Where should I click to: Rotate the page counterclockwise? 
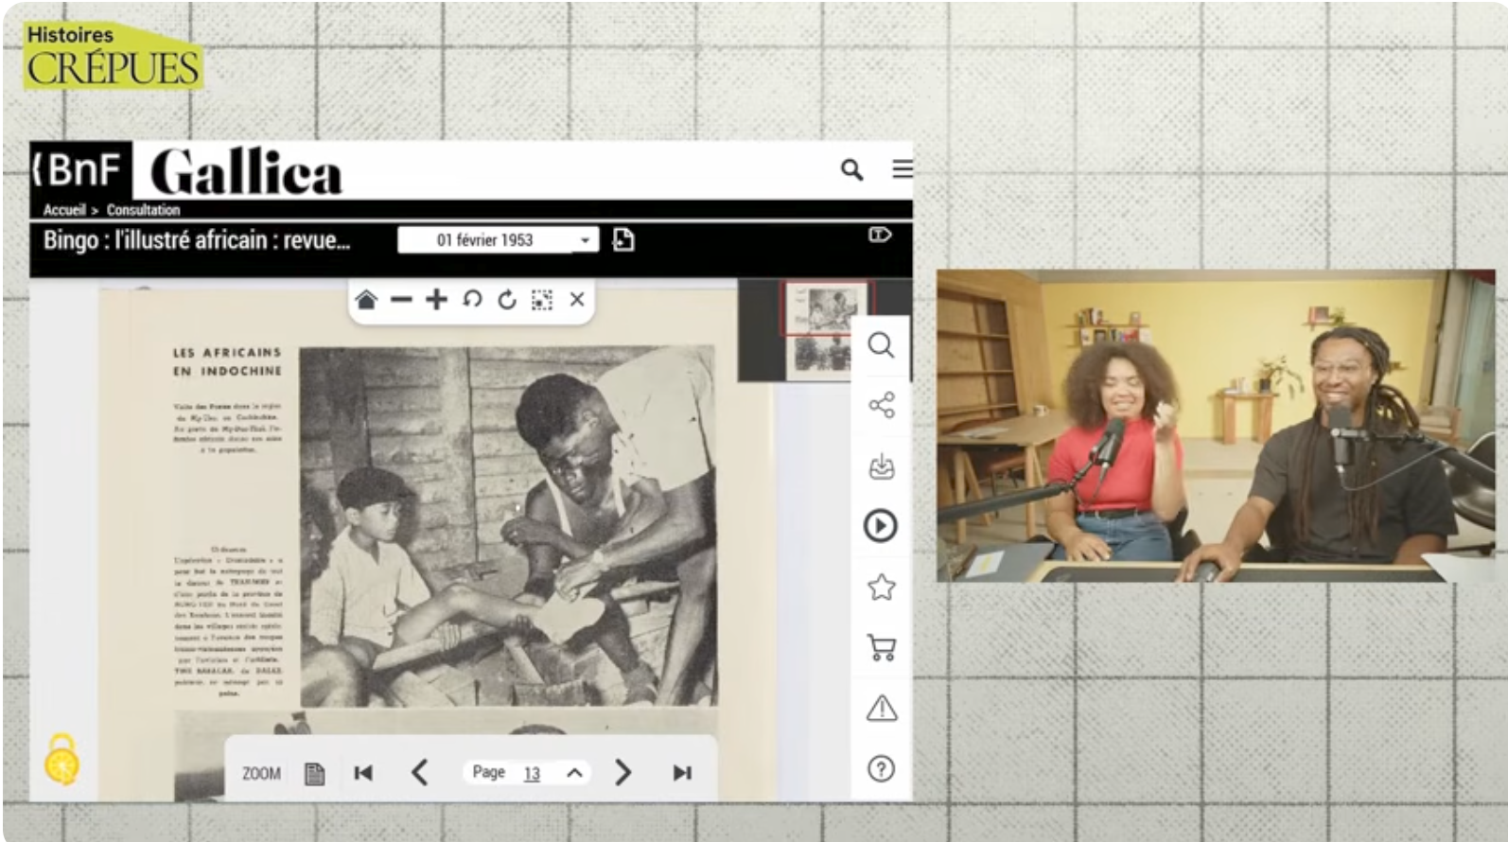tap(472, 300)
